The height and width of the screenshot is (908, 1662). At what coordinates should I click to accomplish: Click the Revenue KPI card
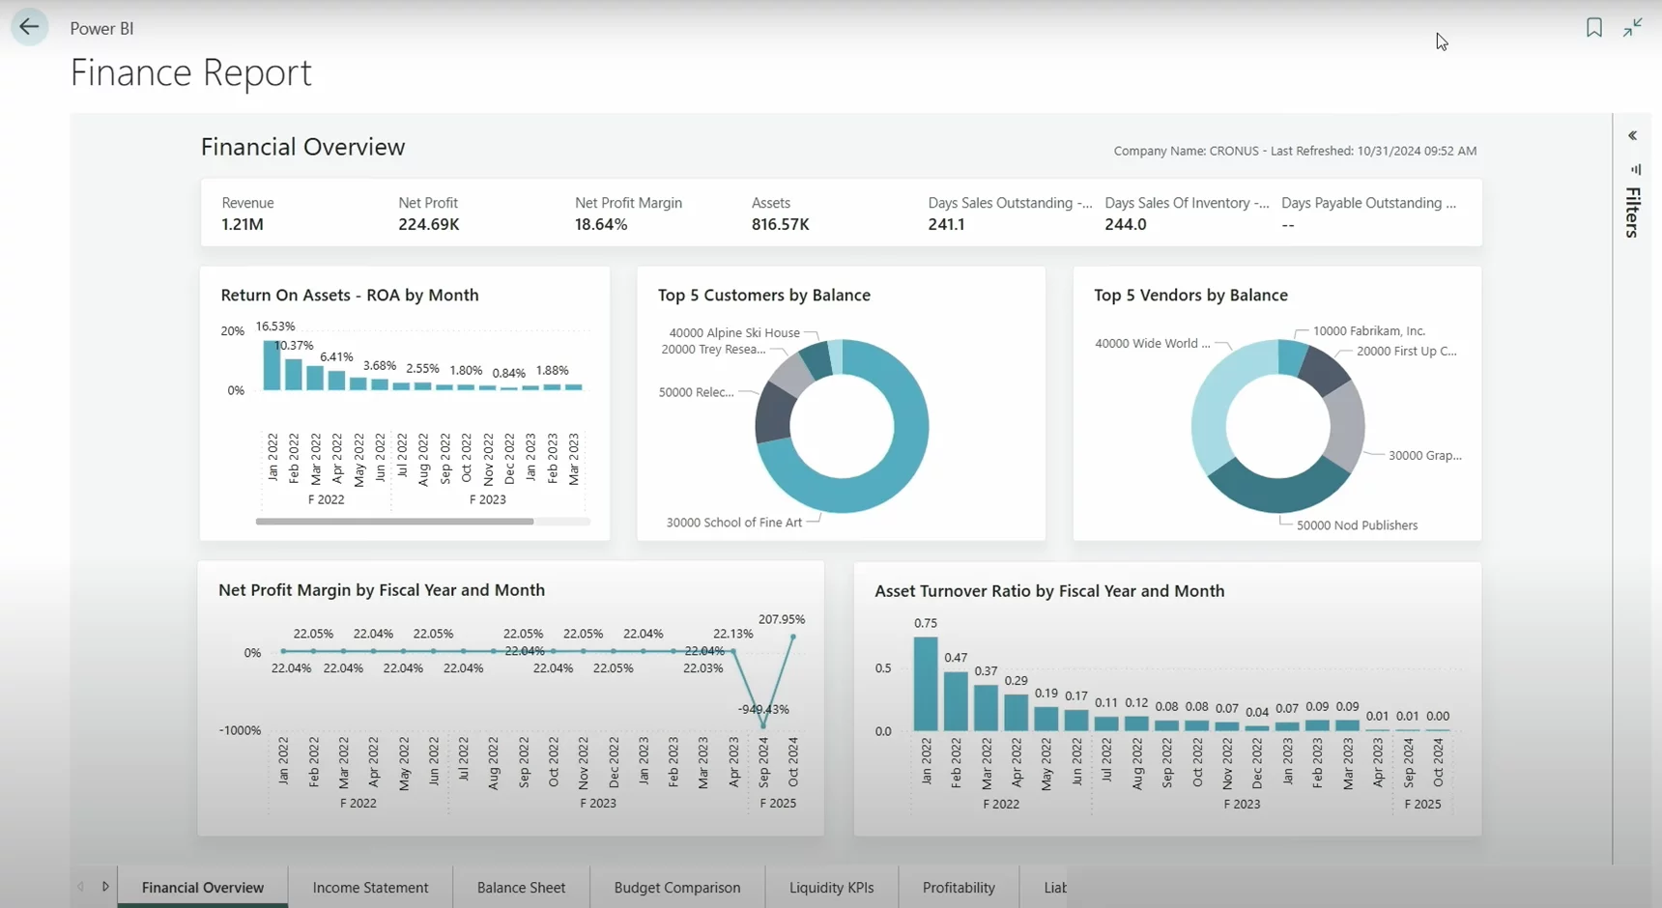(x=247, y=213)
